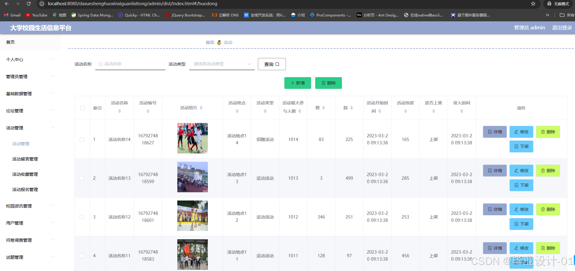The height and width of the screenshot is (271, 575).
Task: Focus the 活动名称 search input
Action: pos(130,64)
